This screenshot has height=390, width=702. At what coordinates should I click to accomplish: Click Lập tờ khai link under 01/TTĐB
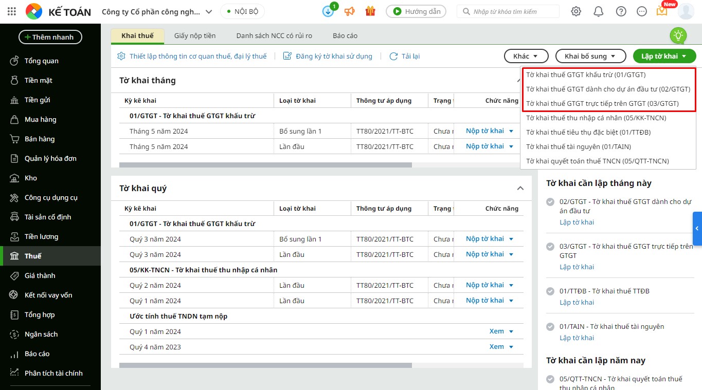pyautogui.click(x=577, y=302)
